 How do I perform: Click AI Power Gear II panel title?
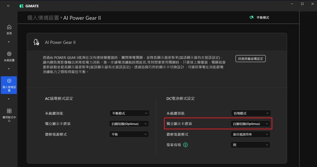[x=60, y=42]
